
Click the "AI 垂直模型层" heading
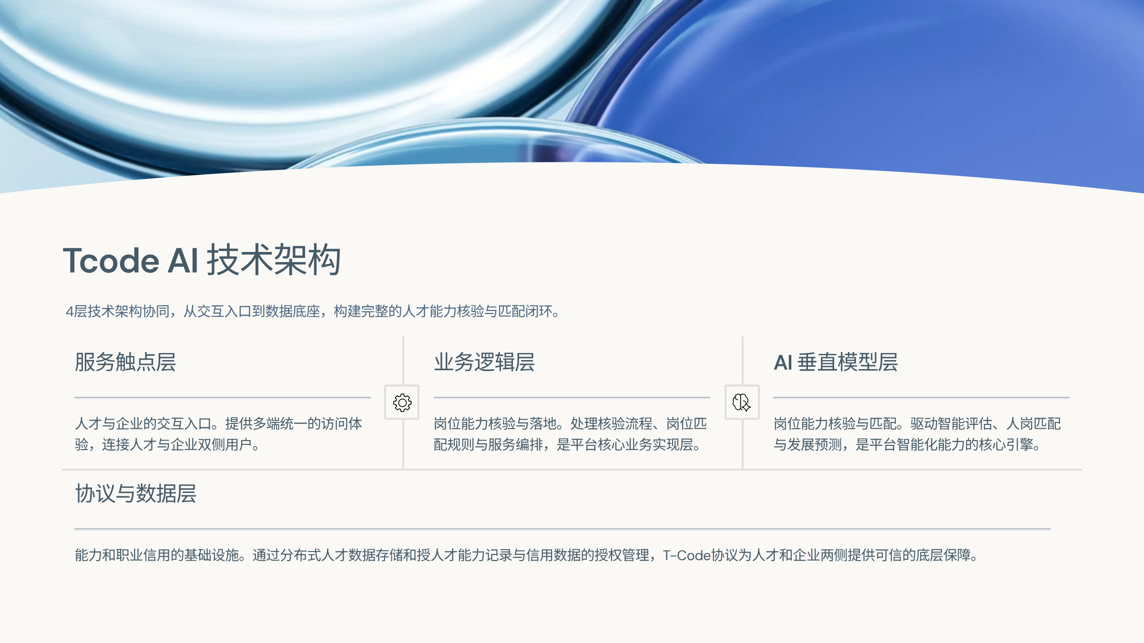pyautogui.click(x=836, y=362)
